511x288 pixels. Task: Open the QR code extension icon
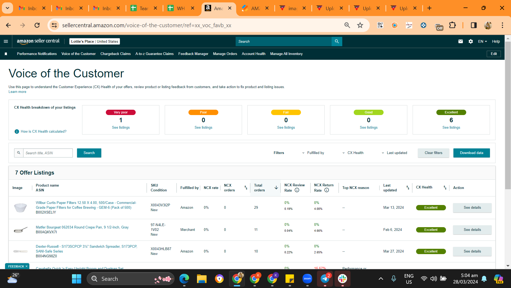pyautogui.click(x=380, y=25)
